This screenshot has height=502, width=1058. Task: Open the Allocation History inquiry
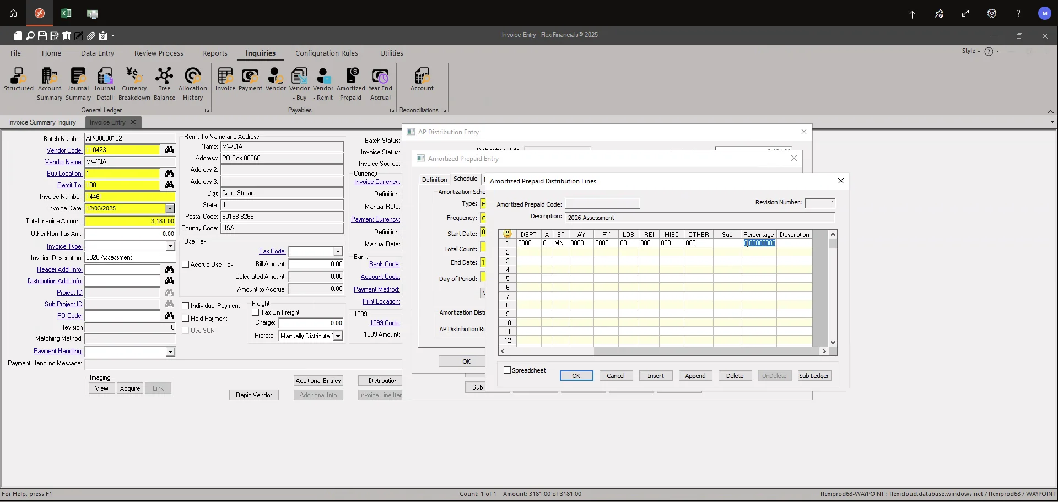192,77
